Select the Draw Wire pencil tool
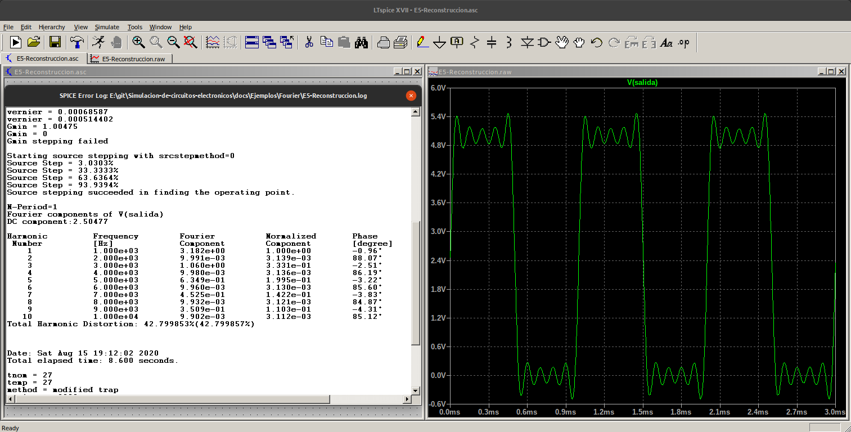The width and height of the screenshot is (851, 432). tap(422, 42)
